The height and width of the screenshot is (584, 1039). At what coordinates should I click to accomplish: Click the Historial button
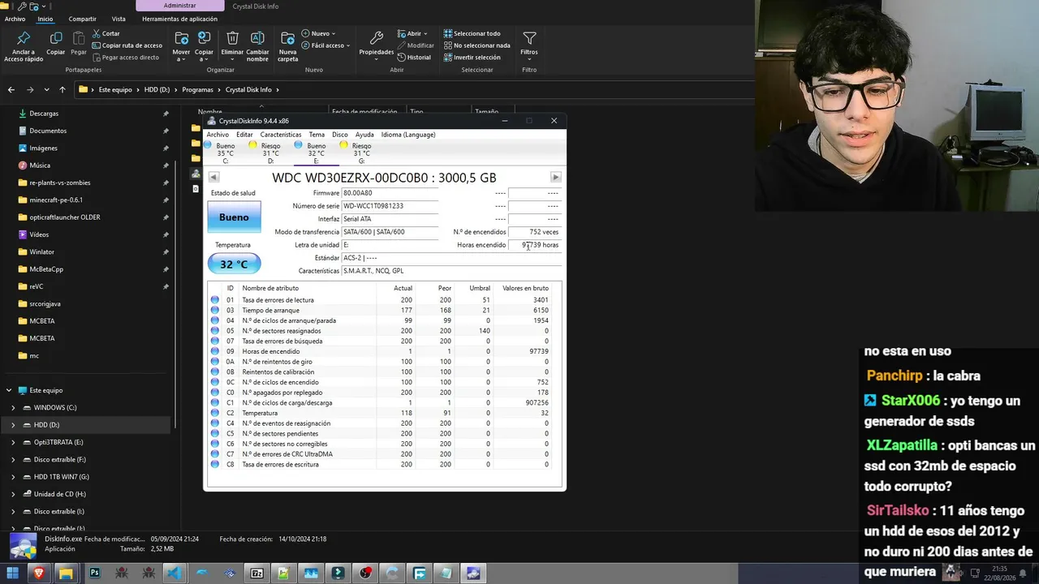414,58
